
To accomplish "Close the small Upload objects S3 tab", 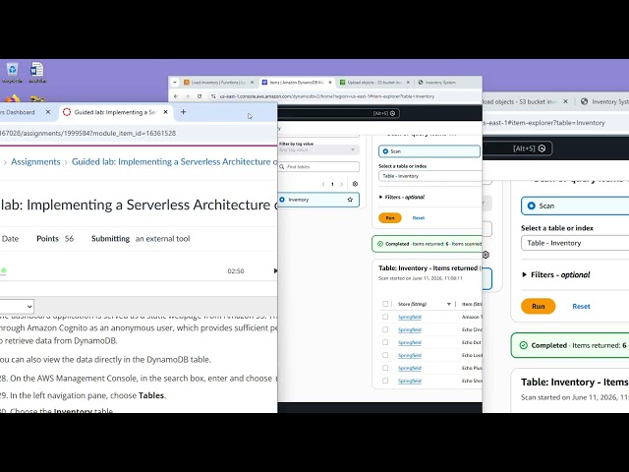I will point(408,83).
